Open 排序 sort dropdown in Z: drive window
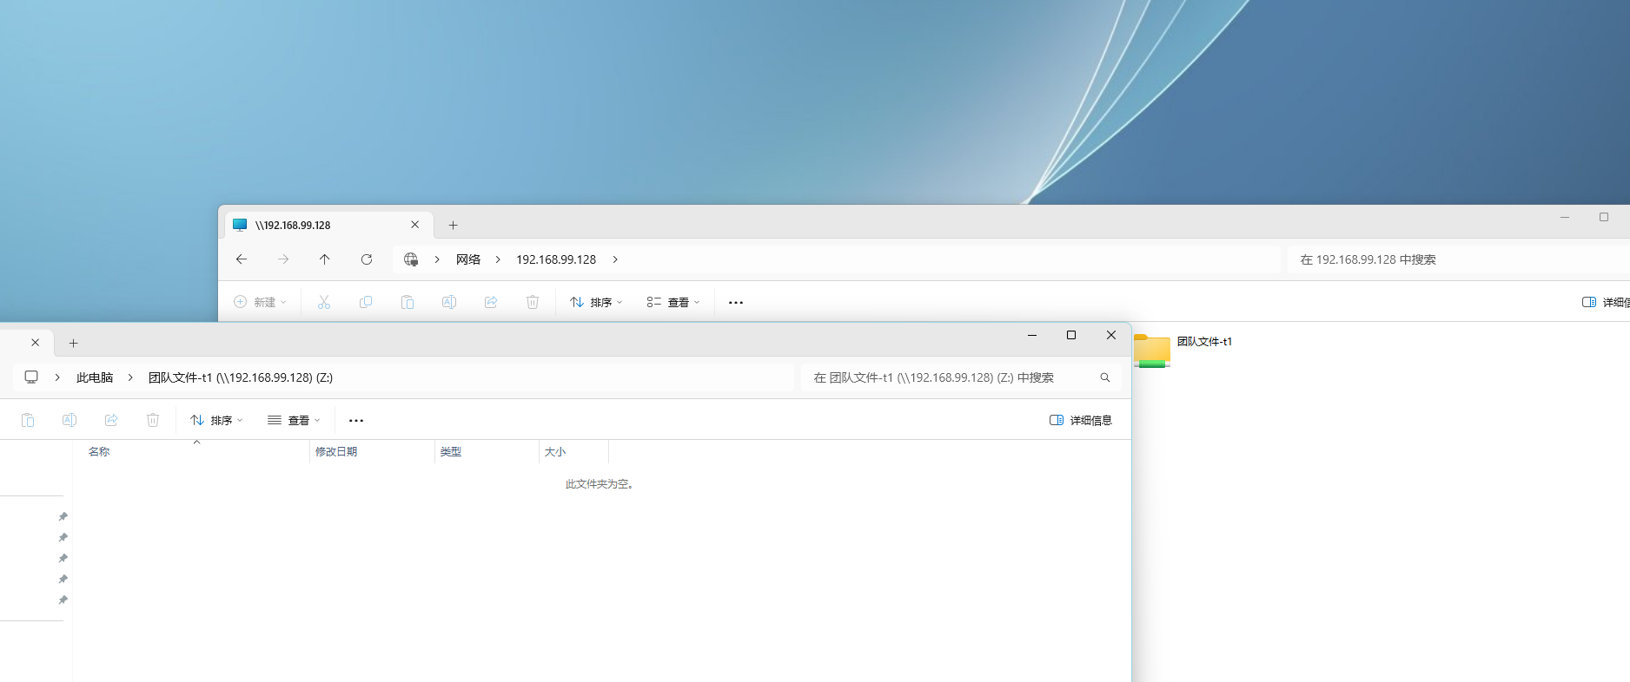Image resolution: width=1630 pixels, height=682 pixels. (216, 420)
